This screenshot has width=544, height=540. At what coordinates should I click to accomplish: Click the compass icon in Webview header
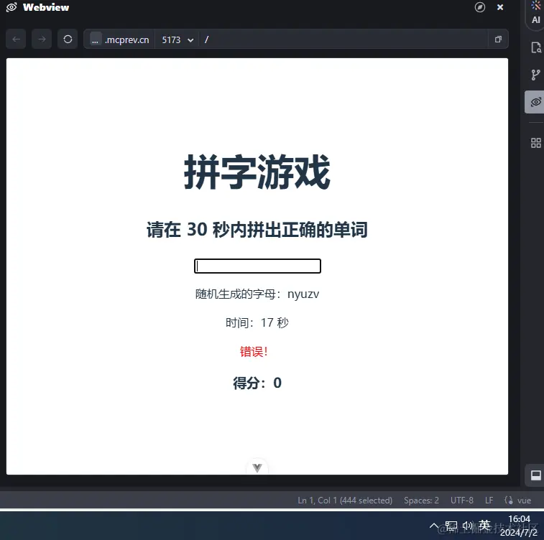pos(480,7)
